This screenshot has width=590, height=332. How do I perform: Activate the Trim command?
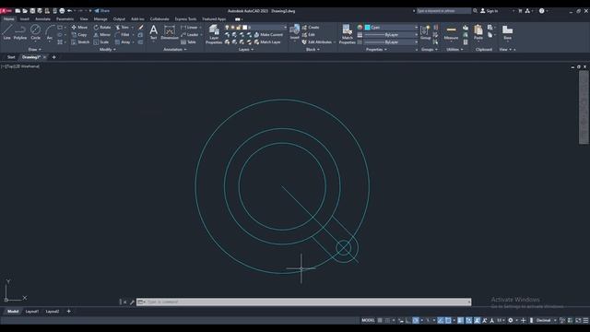point(123,28)
